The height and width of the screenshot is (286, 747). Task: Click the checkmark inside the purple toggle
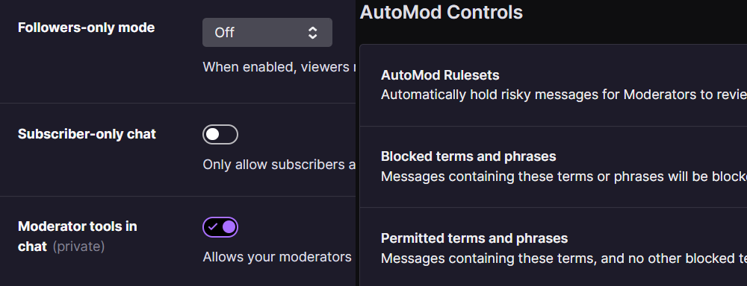point(212,227)
